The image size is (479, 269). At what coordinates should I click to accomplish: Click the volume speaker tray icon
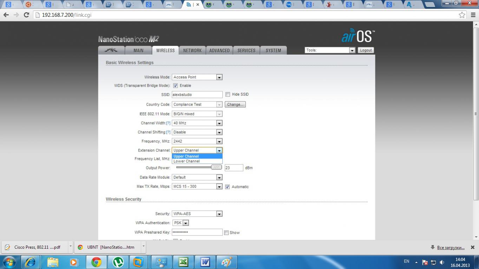(x=442, y=262)
